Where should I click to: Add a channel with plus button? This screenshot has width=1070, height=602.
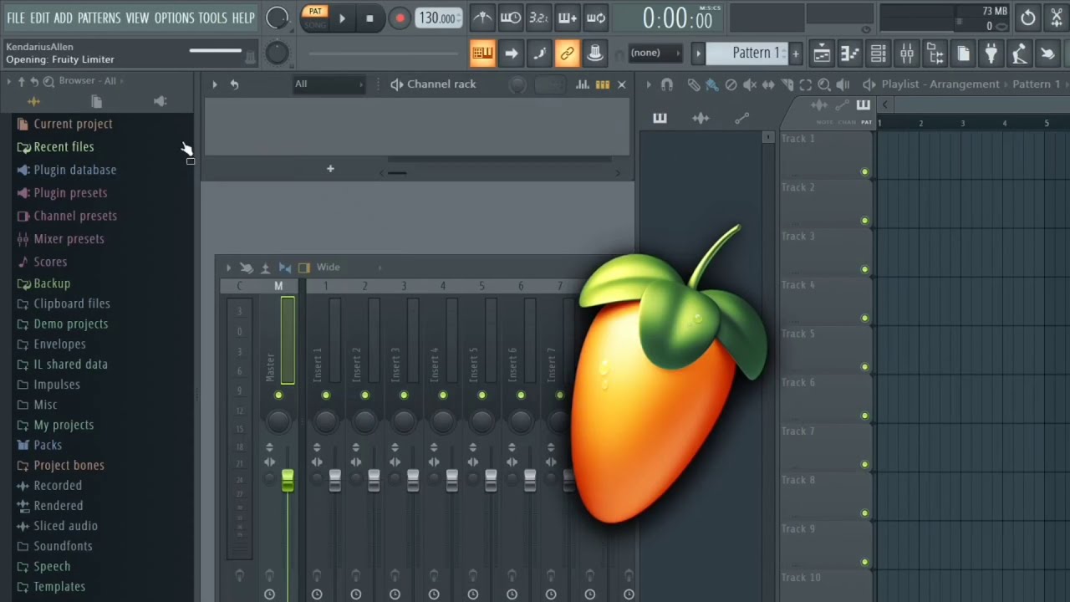point(330,169)
